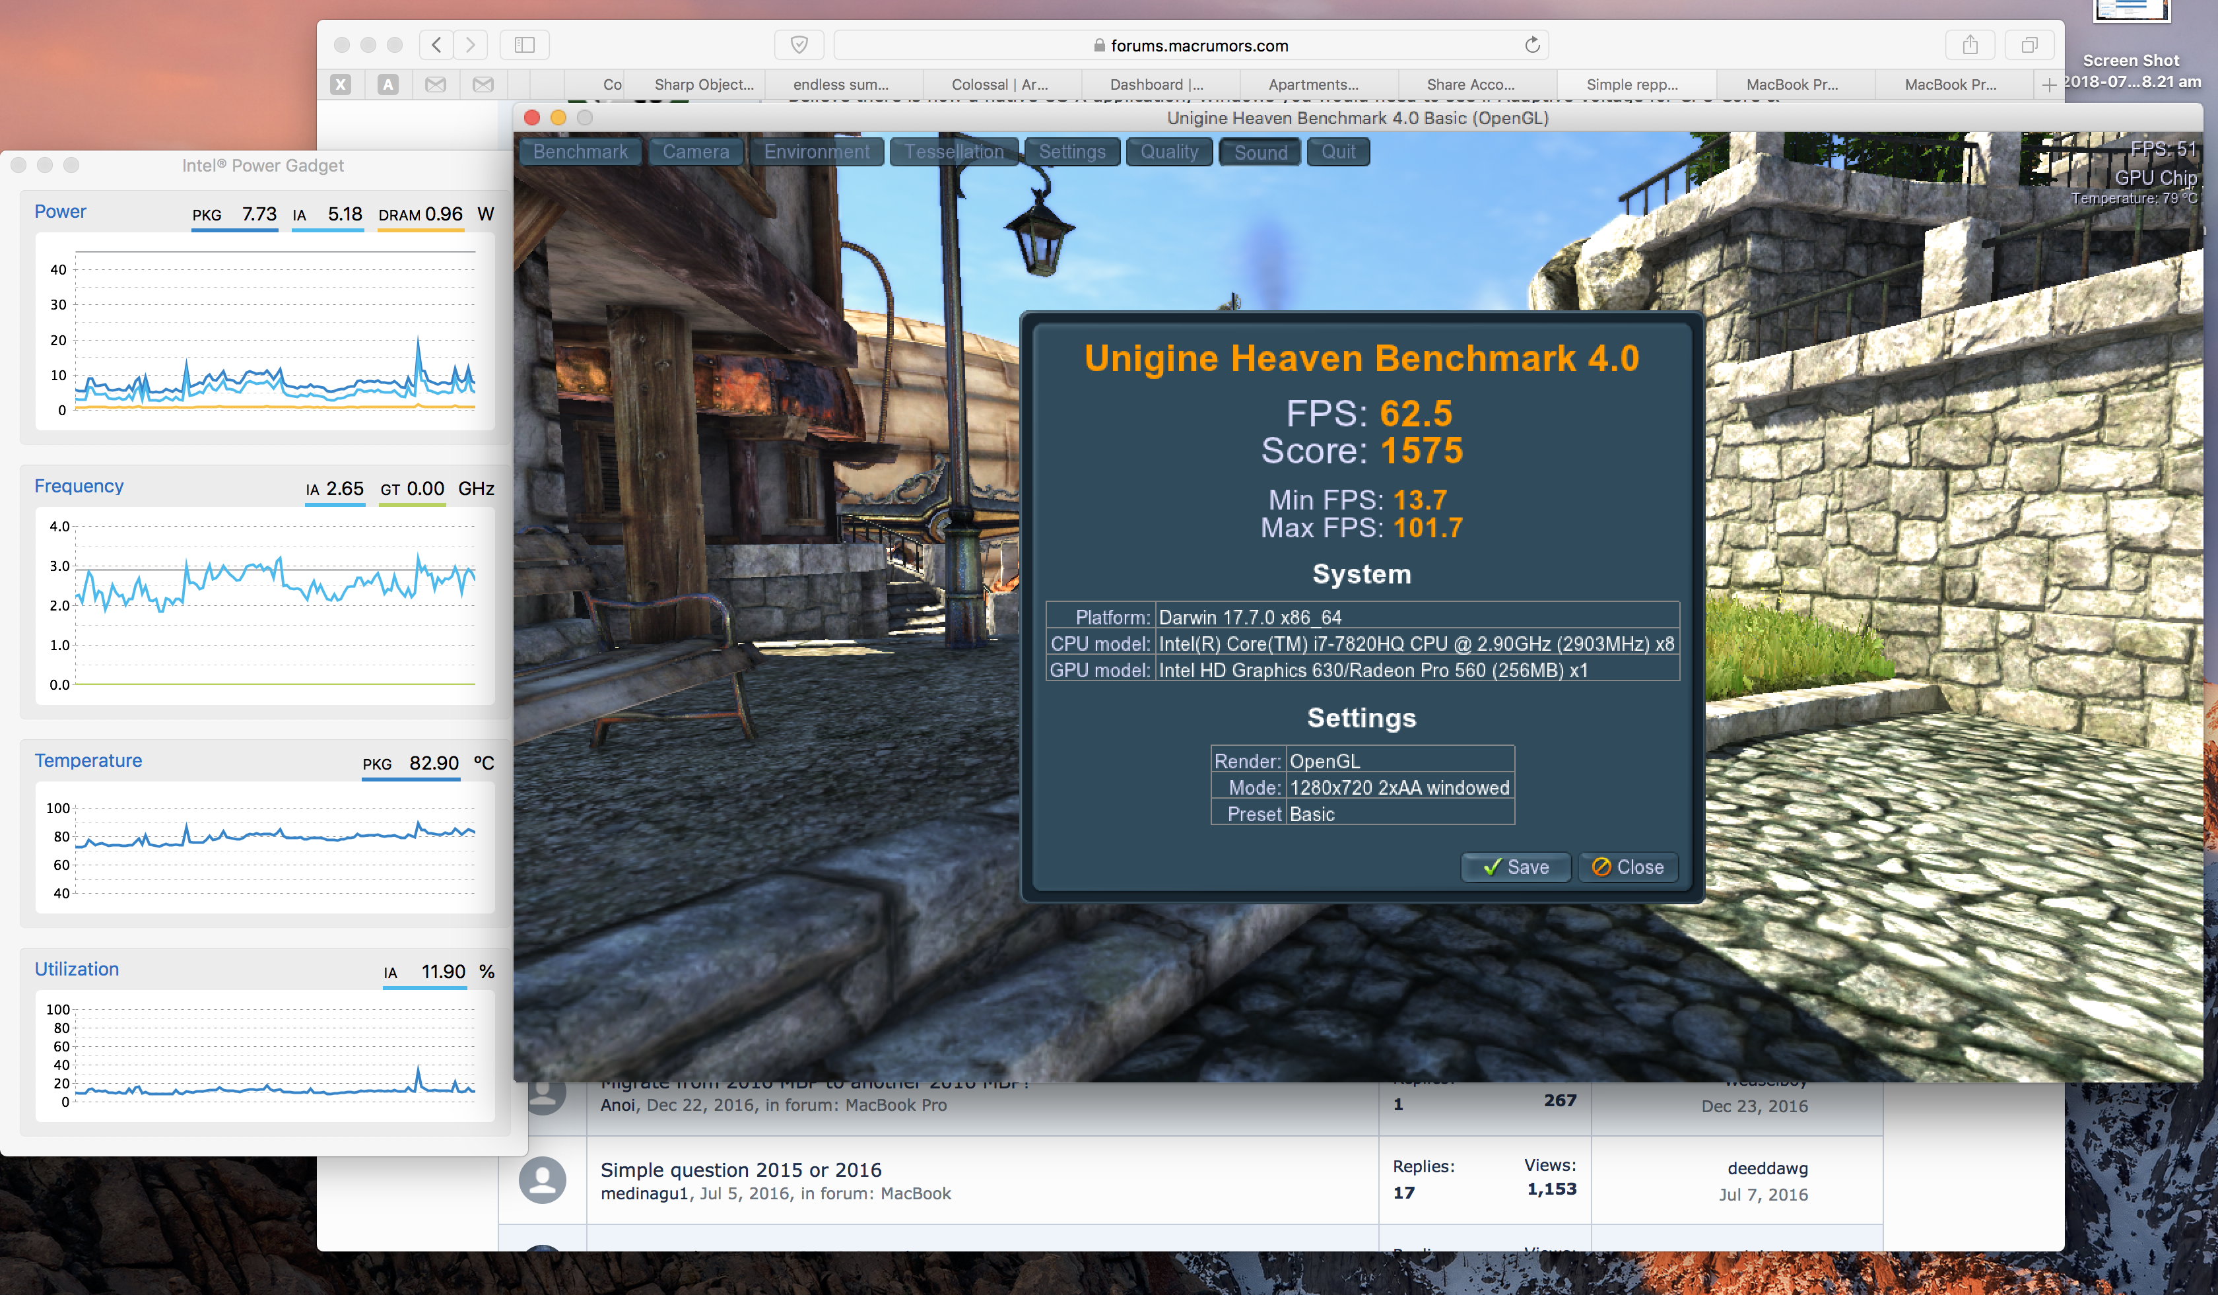Click IA utilization value 11.90

point(443,972)
